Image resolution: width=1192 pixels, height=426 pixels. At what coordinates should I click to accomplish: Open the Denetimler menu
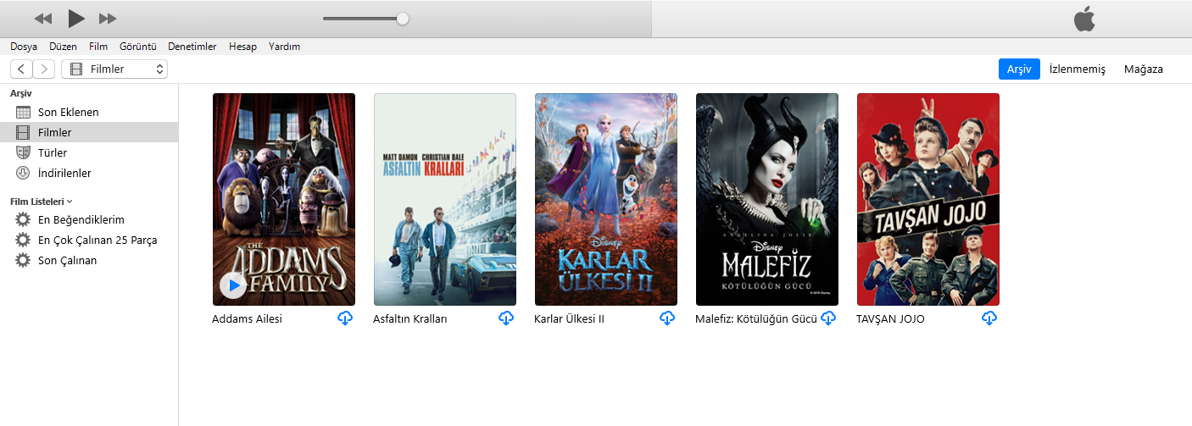click(192, 47)
